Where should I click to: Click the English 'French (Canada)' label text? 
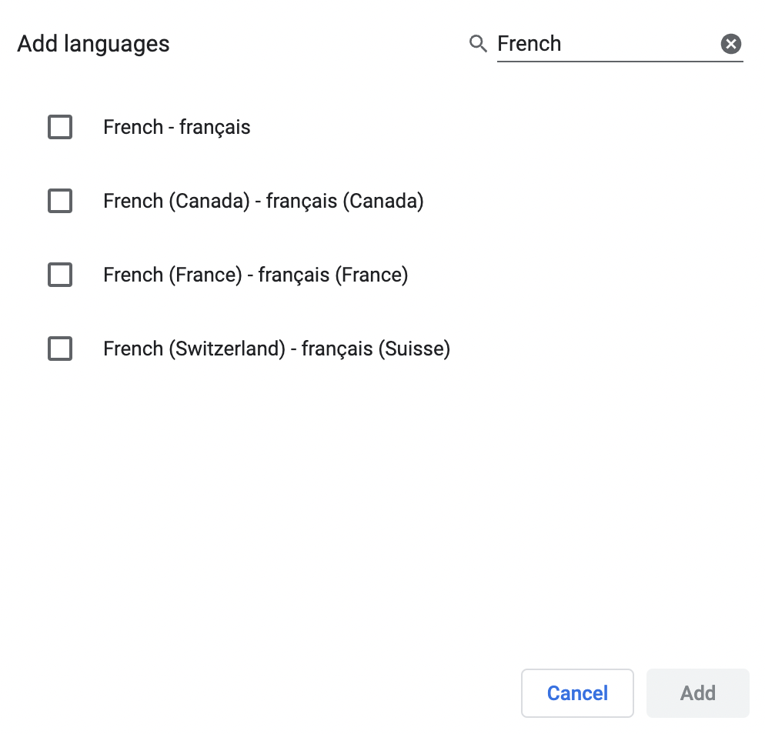point(176,201)
